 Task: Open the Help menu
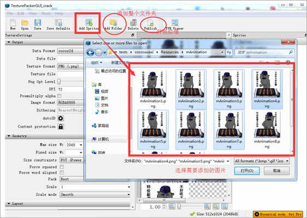click(x=59, y=13)
